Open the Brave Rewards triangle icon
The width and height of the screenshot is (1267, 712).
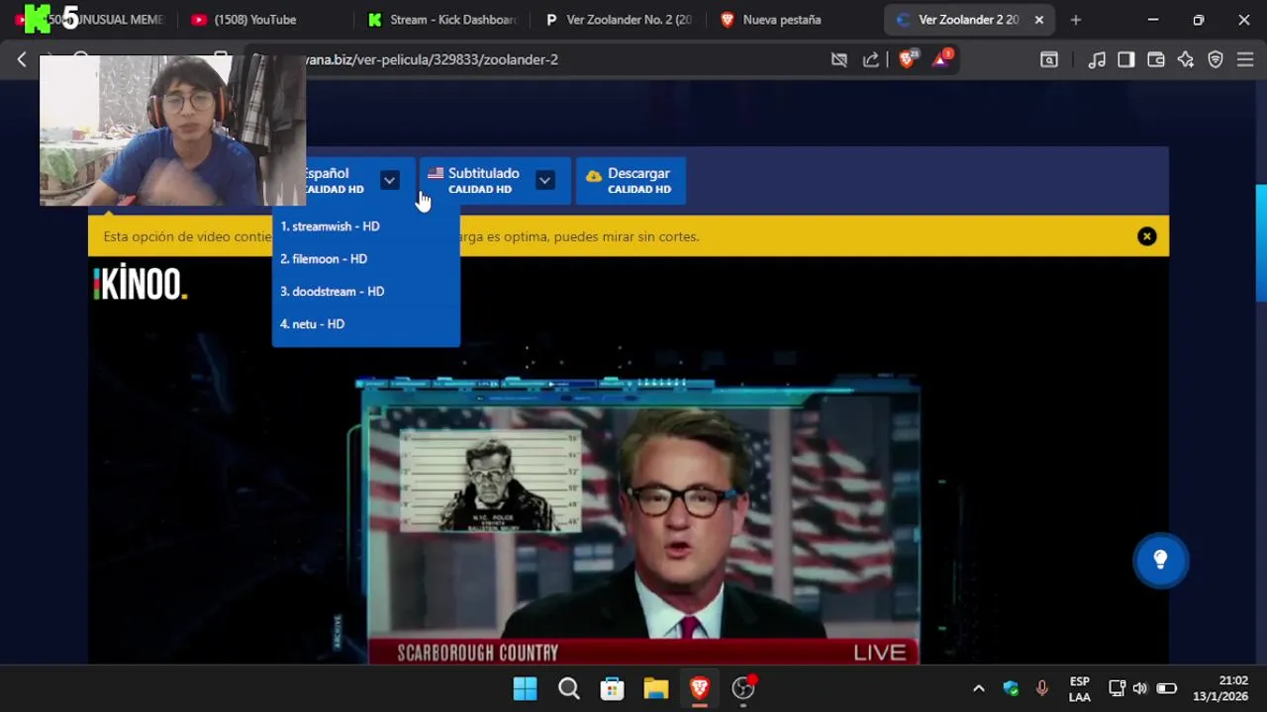tap(941, 59)
